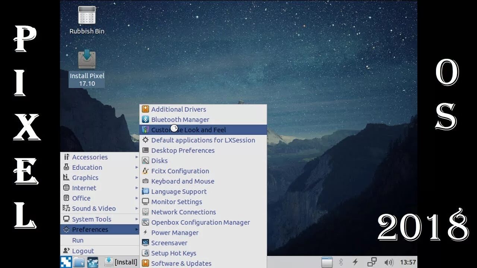This screenshot has height=268, width=477.
Task: Open Additional Drivers menu entry
Action: tap(203, 109)
